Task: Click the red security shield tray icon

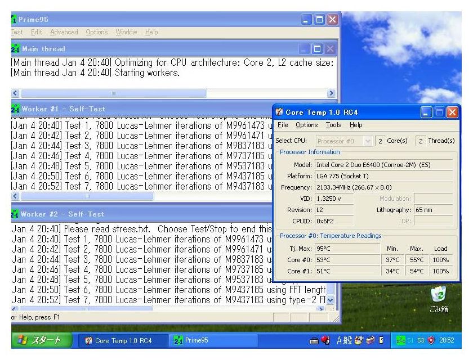Action: (431, 340)
